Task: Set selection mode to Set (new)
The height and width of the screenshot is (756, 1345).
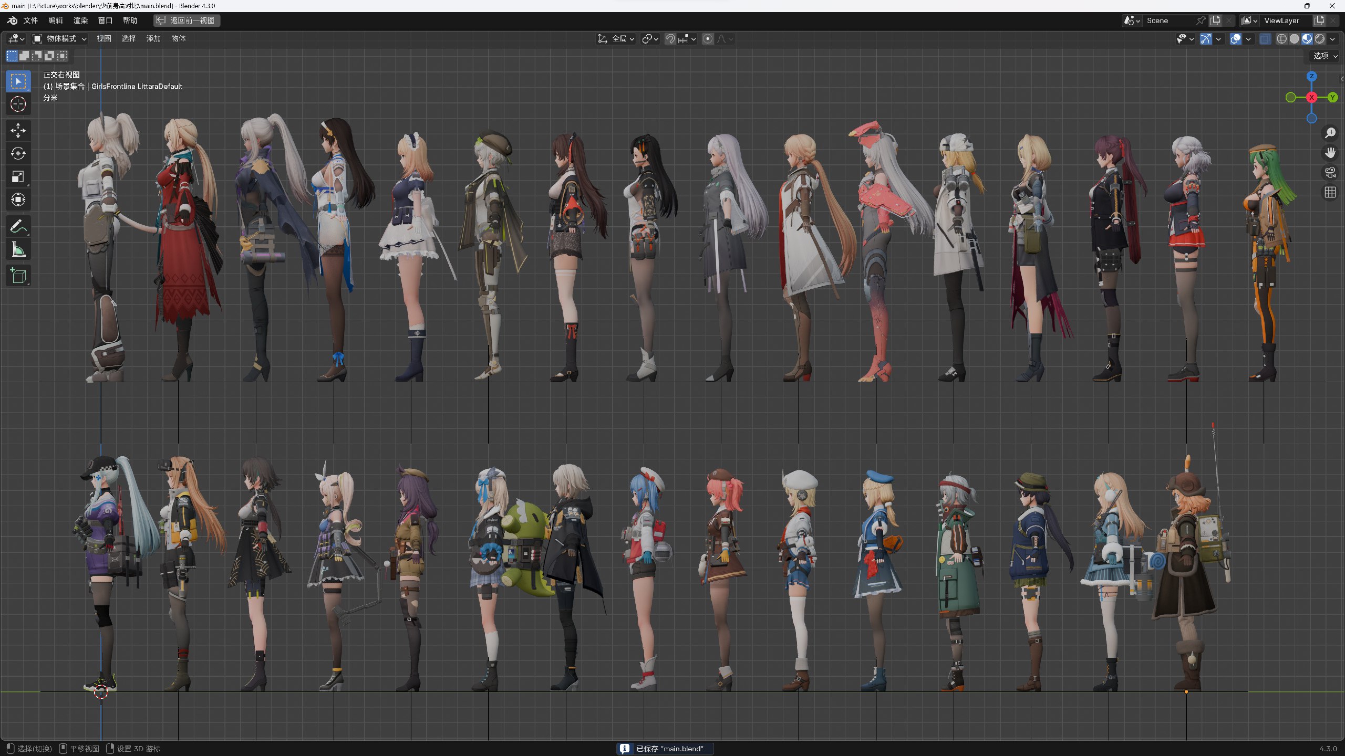Action: (x=12, y=56)
